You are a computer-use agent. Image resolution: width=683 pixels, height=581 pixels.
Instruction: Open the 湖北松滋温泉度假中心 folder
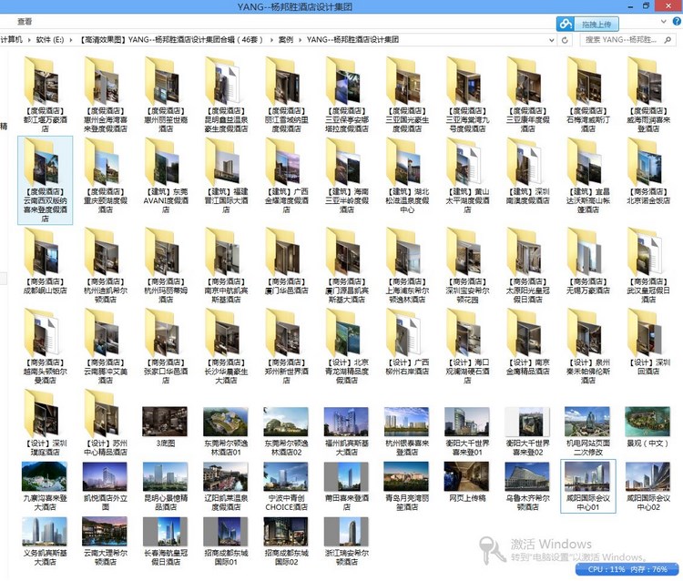407,176
